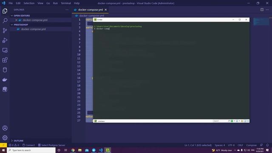The image size is (272, 153).
Task: Open the notifications bell in status bar
Action: click(267, 145)
